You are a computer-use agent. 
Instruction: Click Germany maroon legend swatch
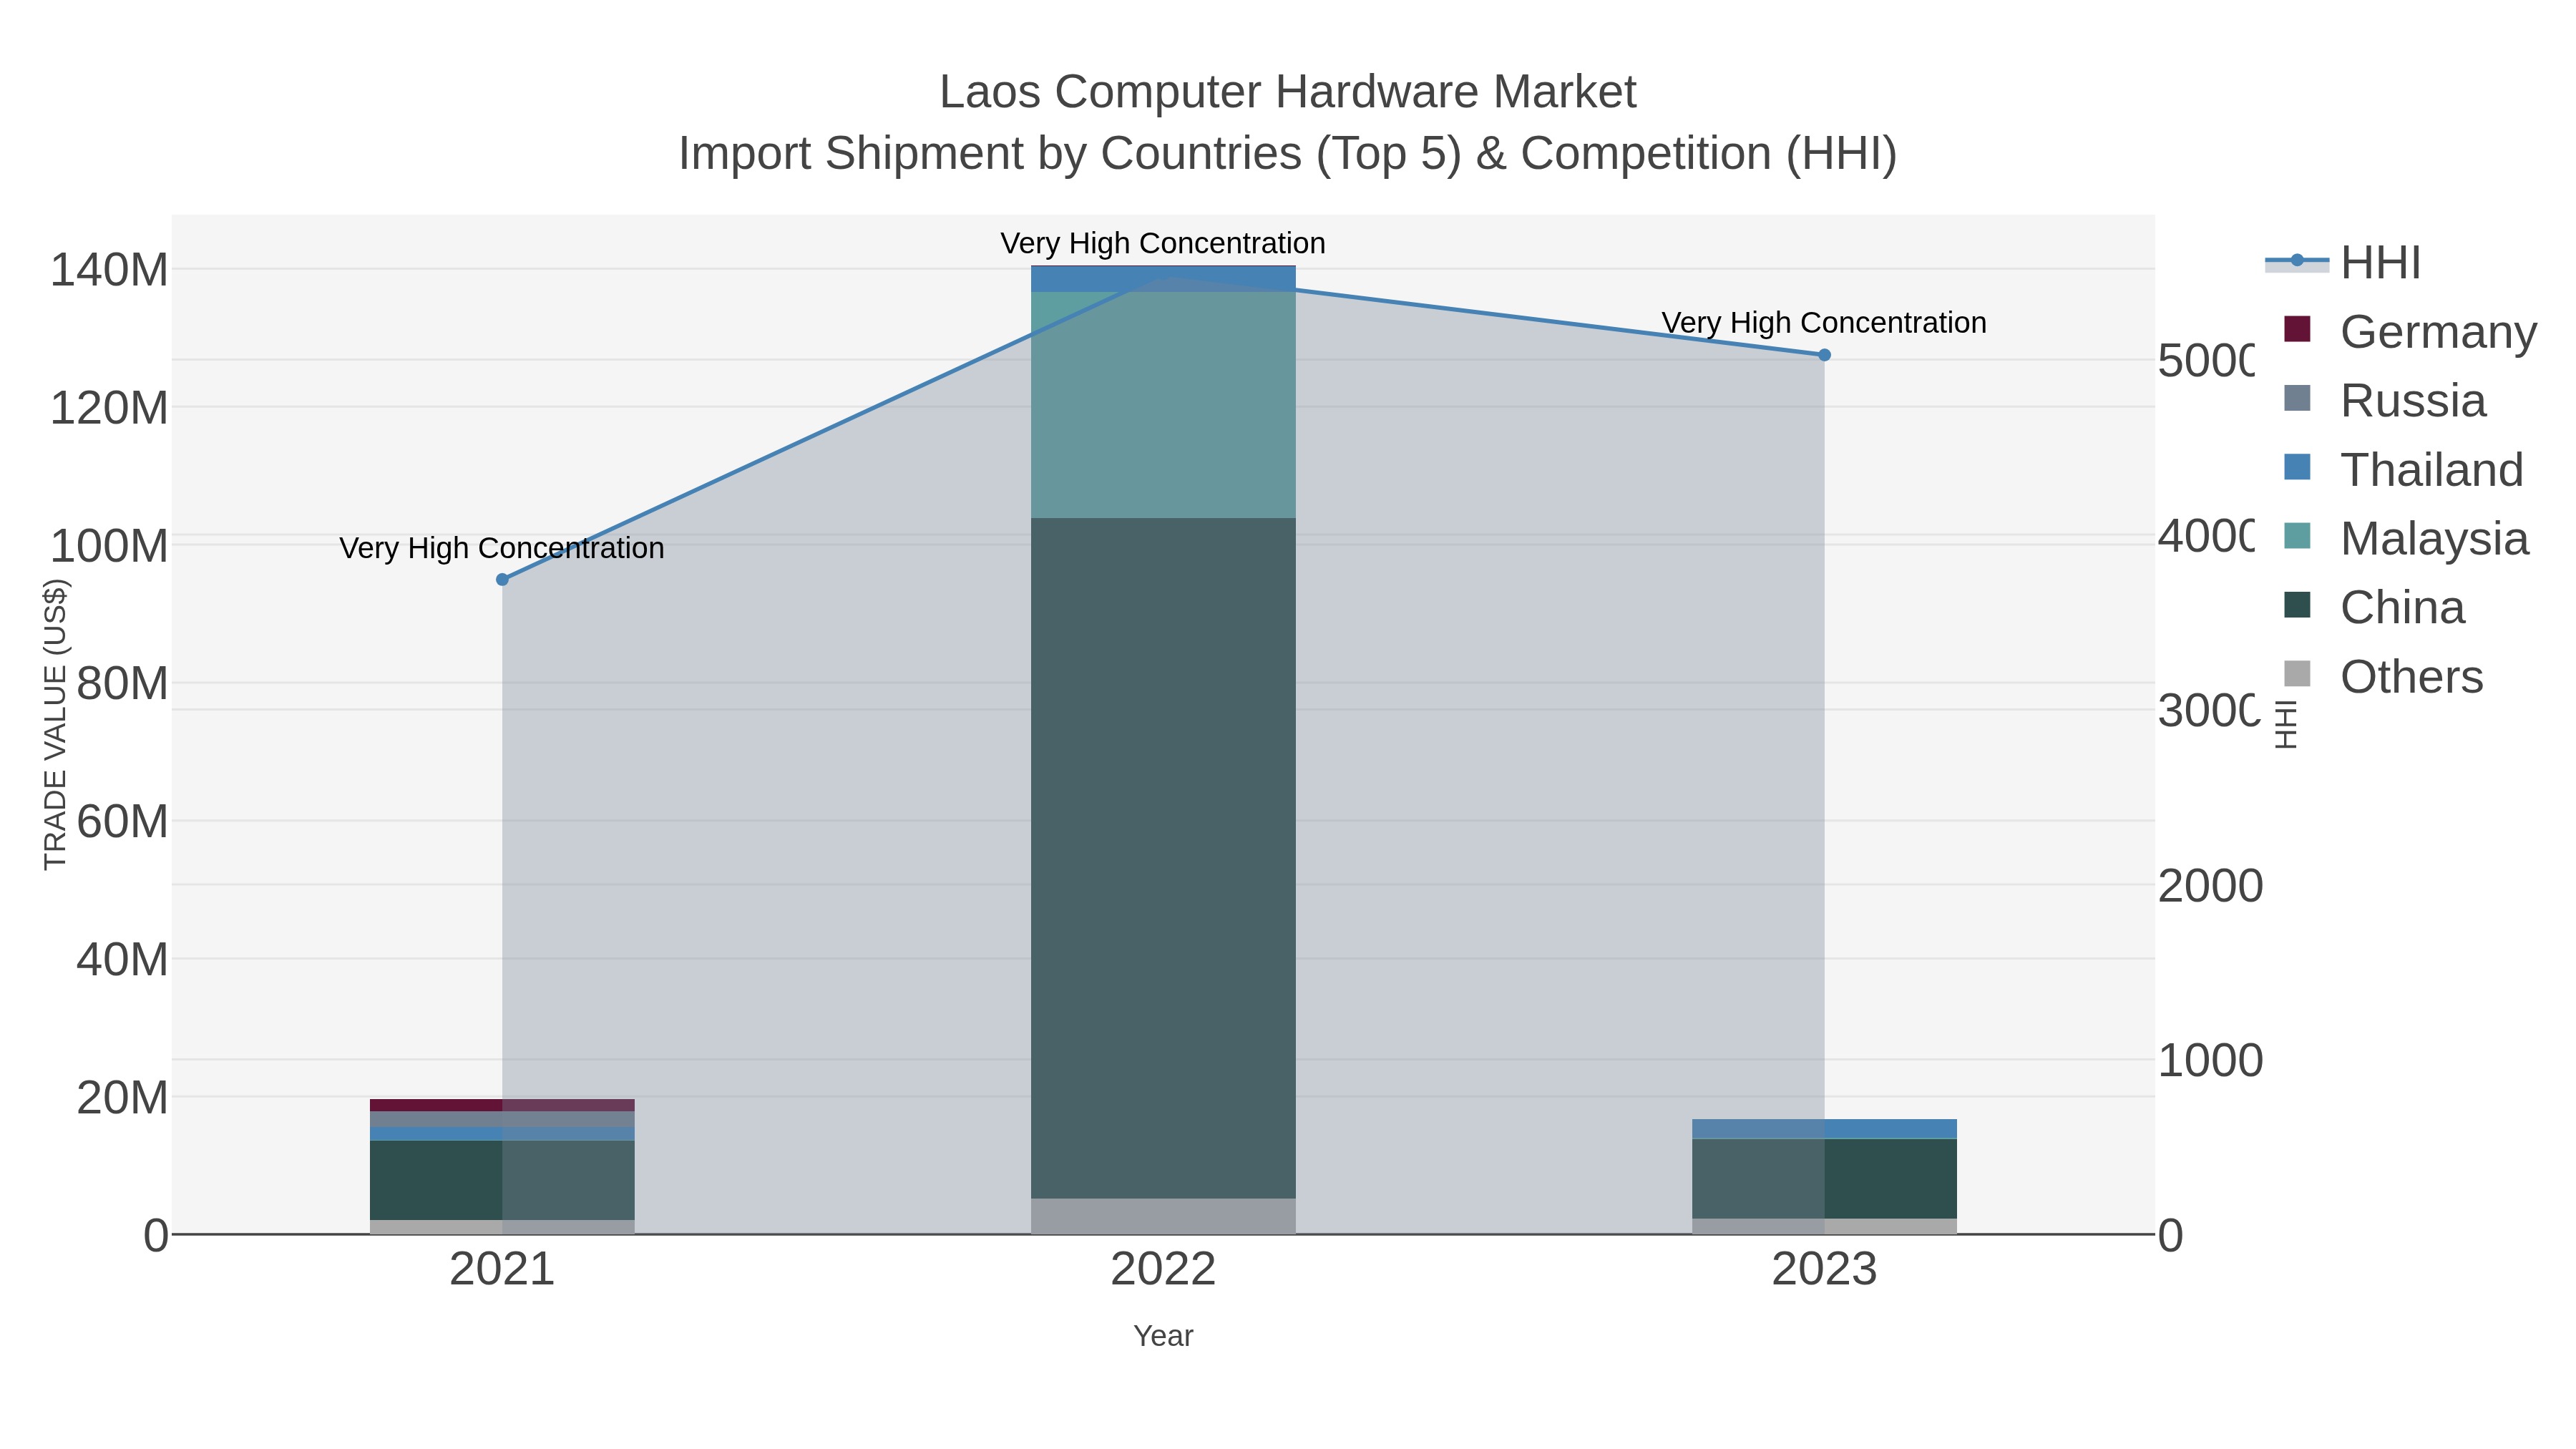(2297, 329)
